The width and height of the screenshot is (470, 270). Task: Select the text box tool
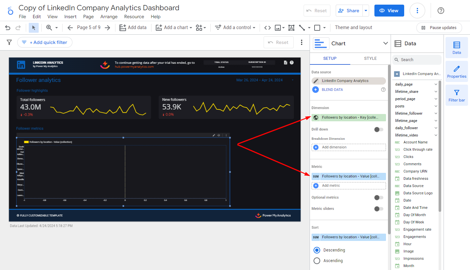pyautogui.click(x=291, y=28)
